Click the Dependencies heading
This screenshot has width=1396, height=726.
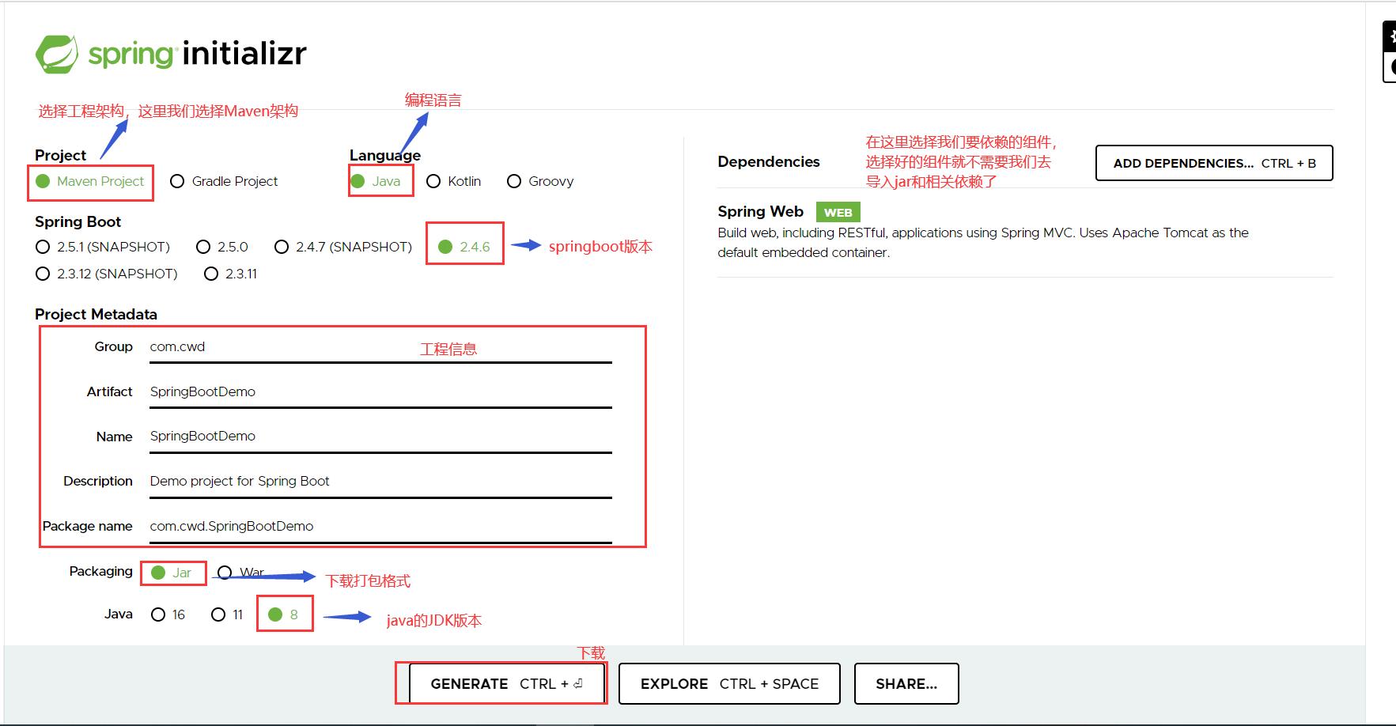769,161
